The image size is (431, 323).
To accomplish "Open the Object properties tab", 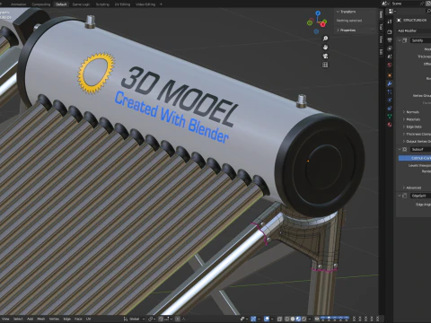I will (390, 75).
